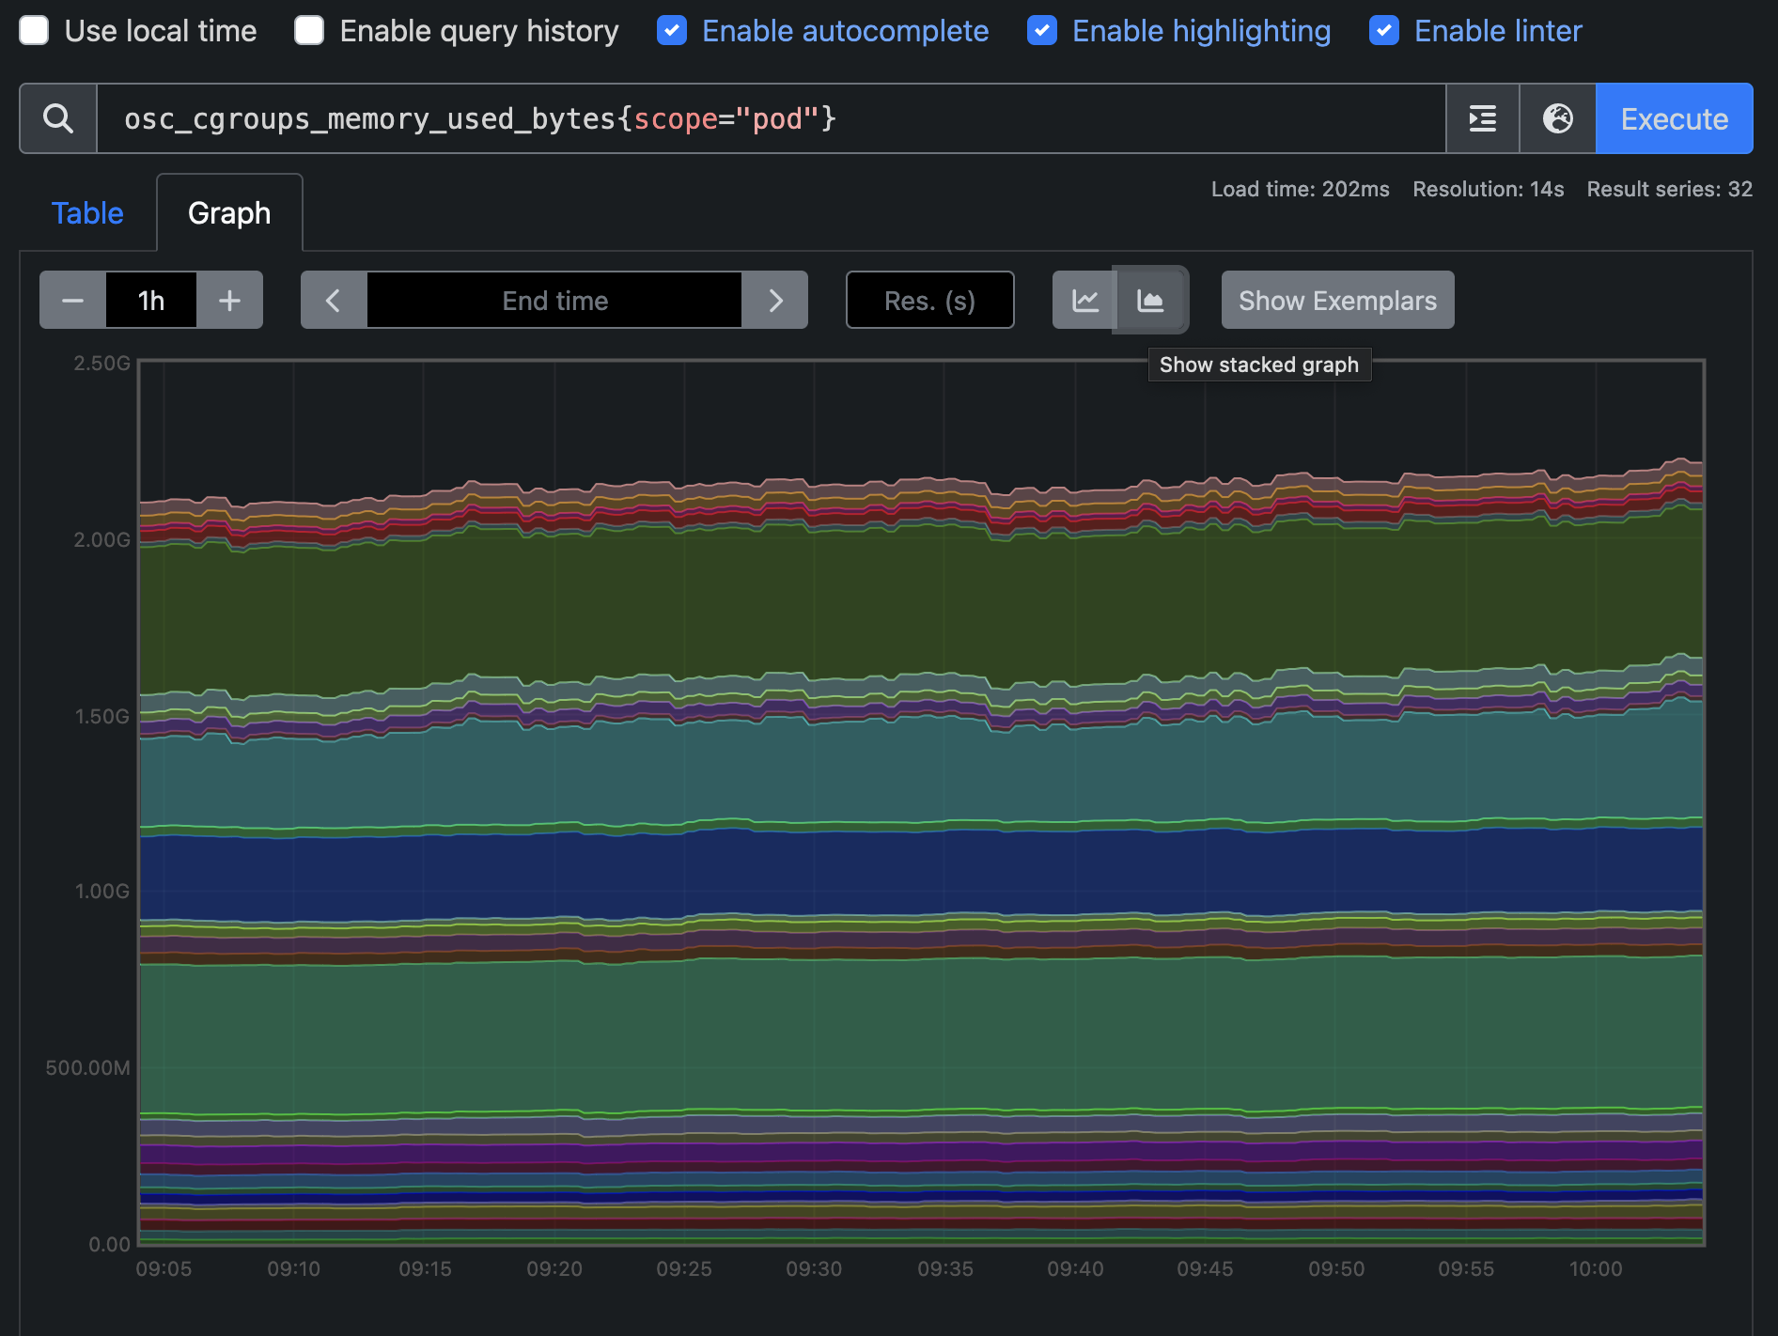Uncheck Enable highlighting
Screen dimensions: 1778x1336
click(1042, 31)
